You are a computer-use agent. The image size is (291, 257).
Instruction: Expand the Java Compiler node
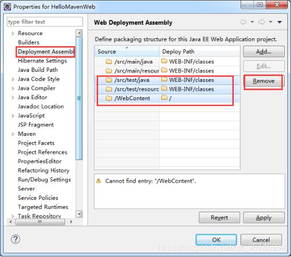13,89
